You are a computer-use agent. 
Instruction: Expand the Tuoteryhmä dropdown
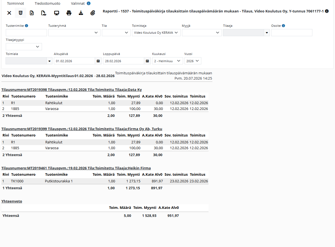74,33
